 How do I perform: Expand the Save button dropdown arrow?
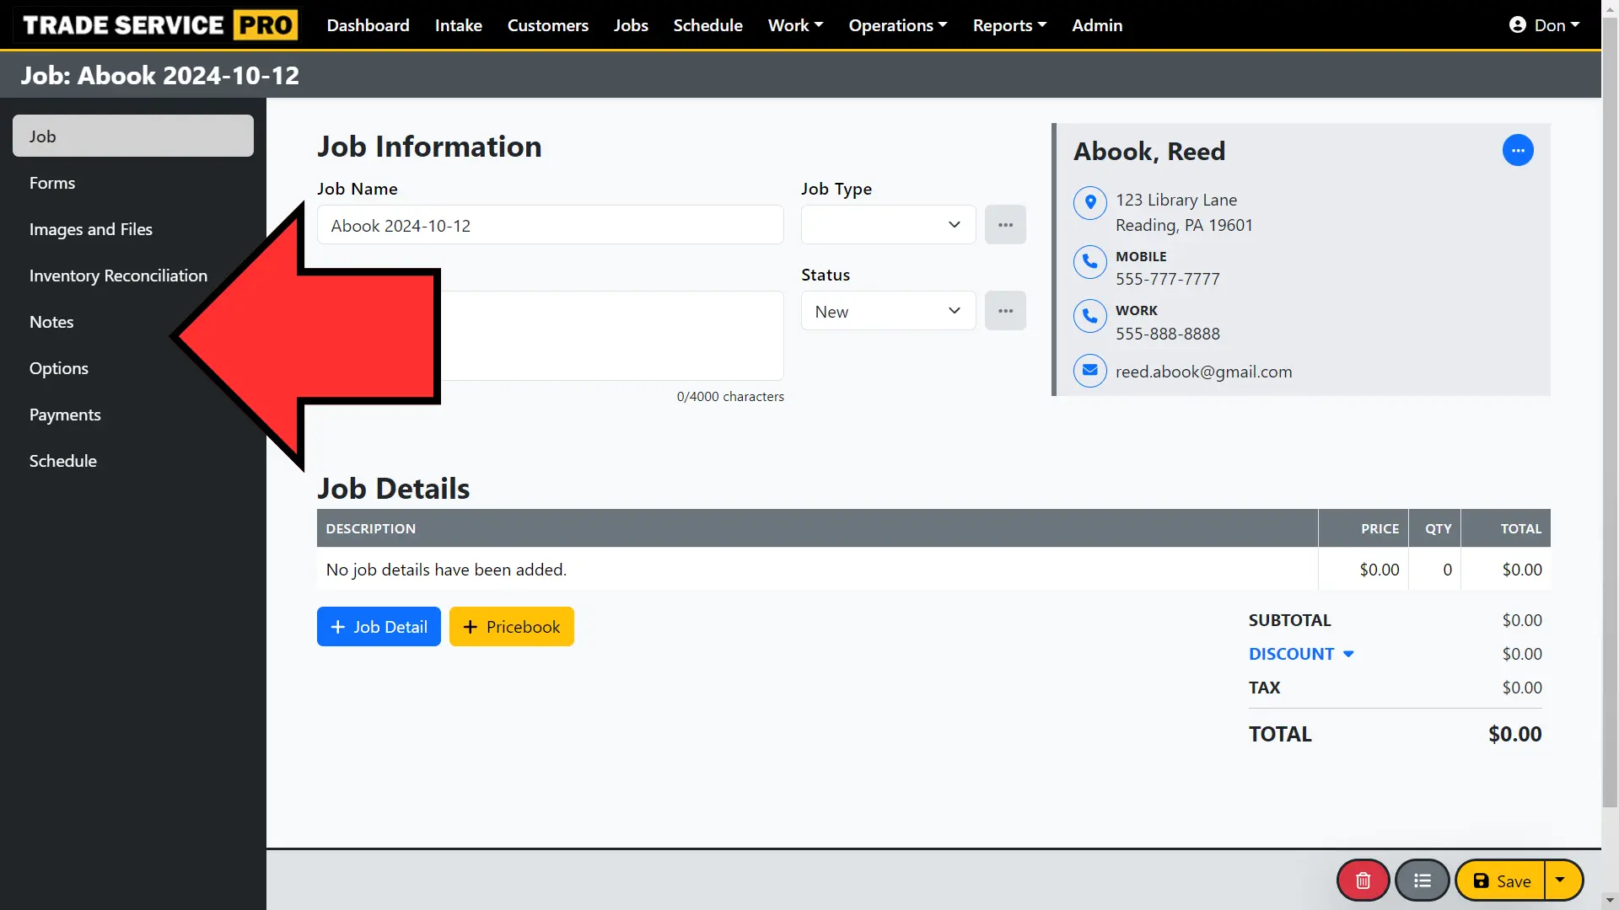pos(1562,880)
